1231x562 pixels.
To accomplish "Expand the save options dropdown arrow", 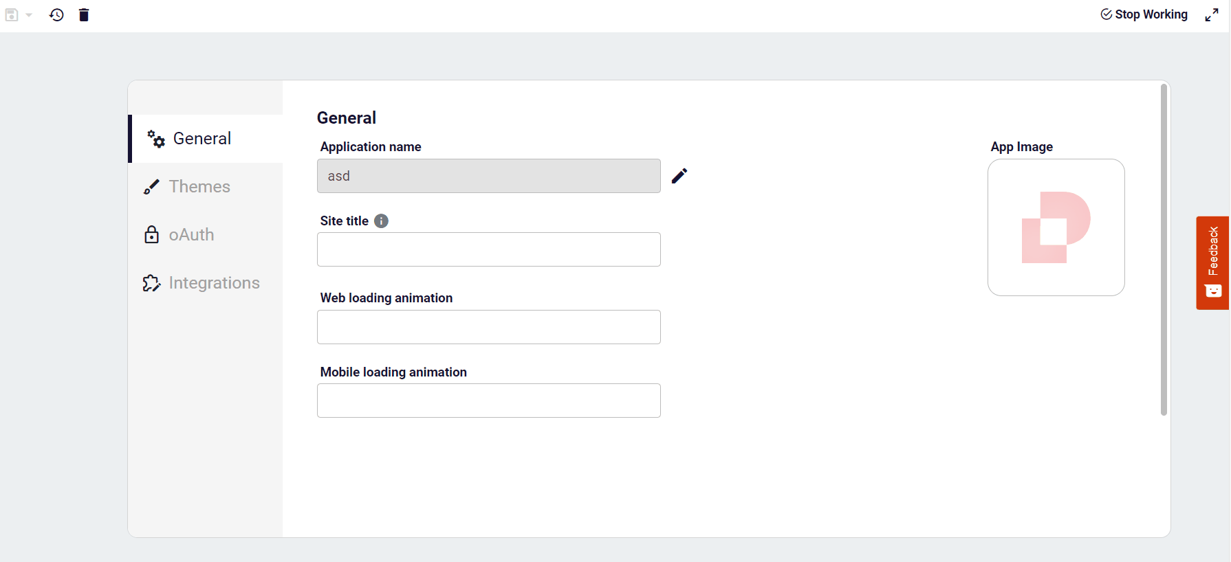I will (x=29, y=15).
